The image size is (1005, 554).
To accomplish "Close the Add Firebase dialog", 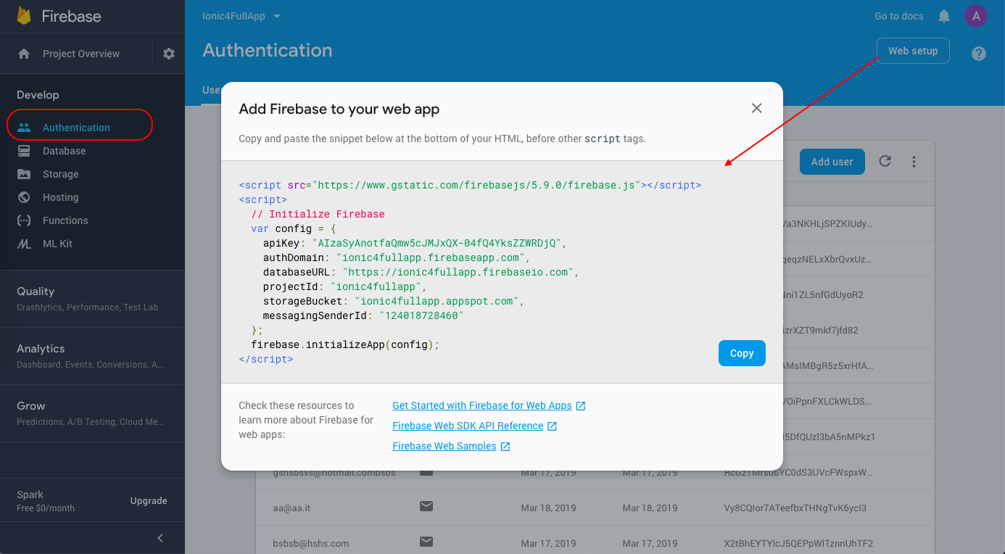I will tap(757, 108).
